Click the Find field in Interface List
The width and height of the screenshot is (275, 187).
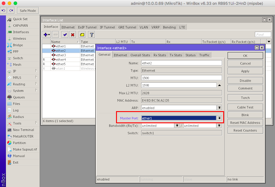pos(263,35)
